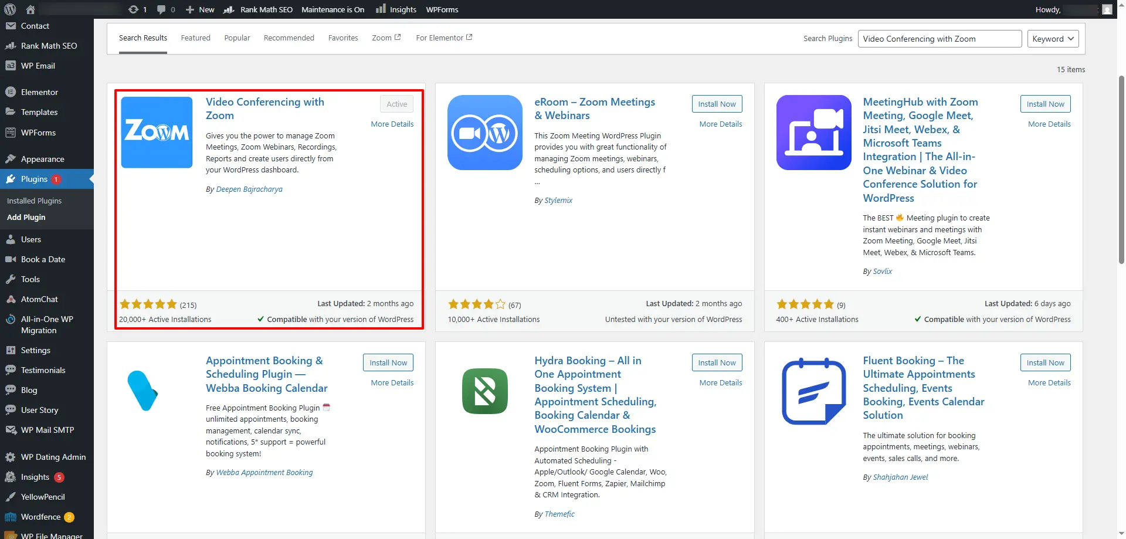Open the Keyword search type dropdown

click(x=1053, y=39)
